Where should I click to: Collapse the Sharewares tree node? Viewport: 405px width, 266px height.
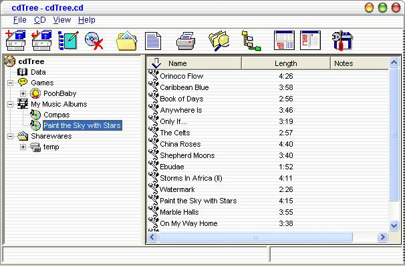(10, 136)
